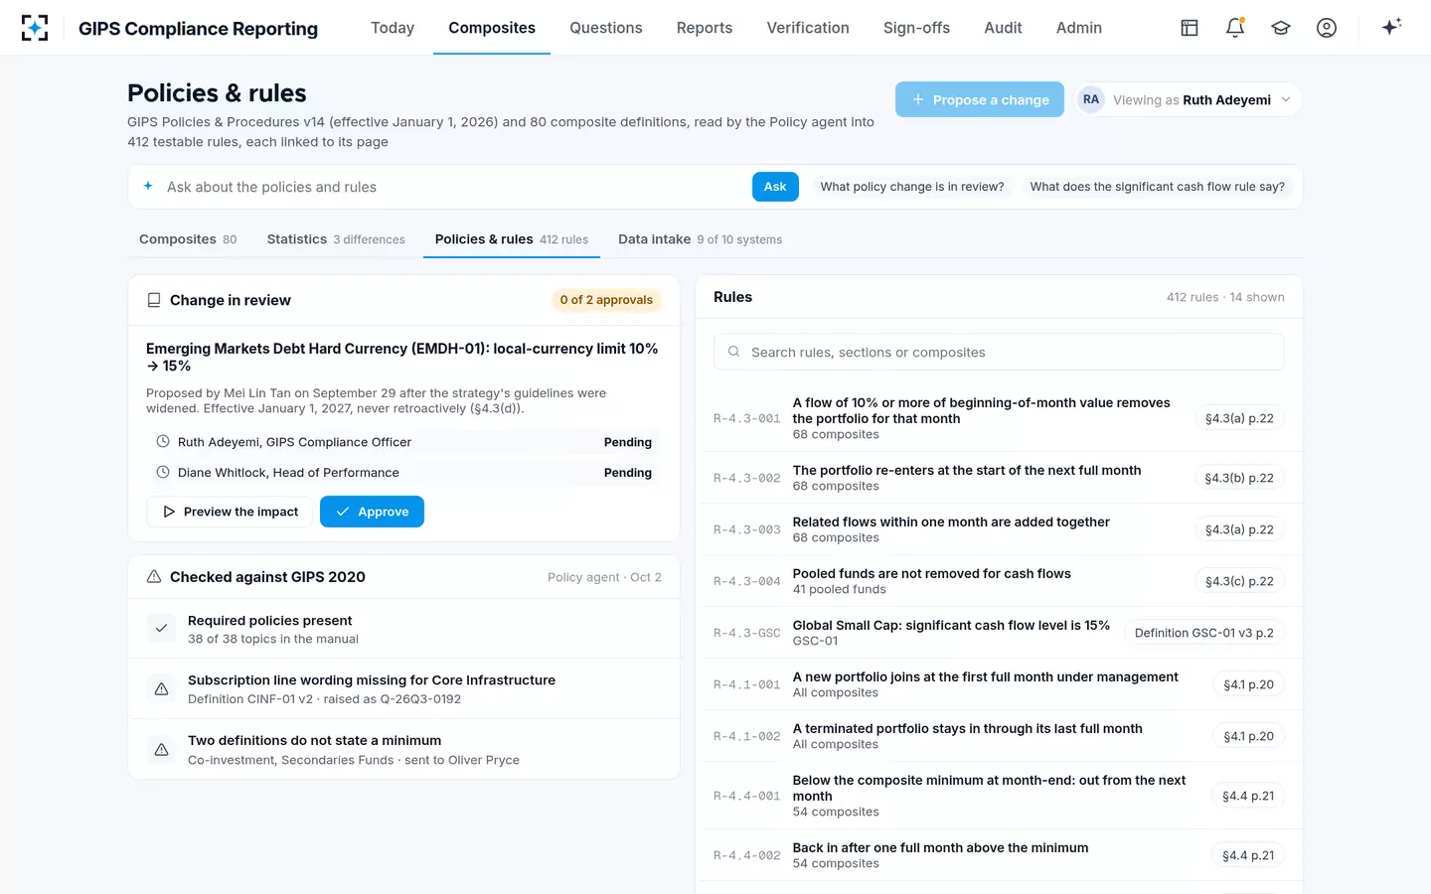This screenshot has height=894, width=1431.
Task: Switch to the Statistics tab
Action: 336,239
